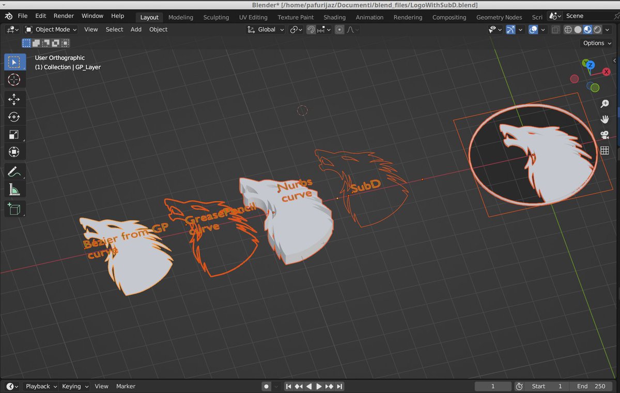620x393 pixels.
Task: Click the Object menu in viewport header
Action: [x=158, y=29]
